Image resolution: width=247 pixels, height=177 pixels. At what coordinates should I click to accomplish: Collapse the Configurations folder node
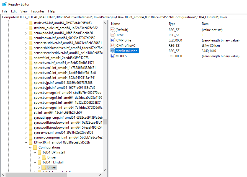[30, 148]
